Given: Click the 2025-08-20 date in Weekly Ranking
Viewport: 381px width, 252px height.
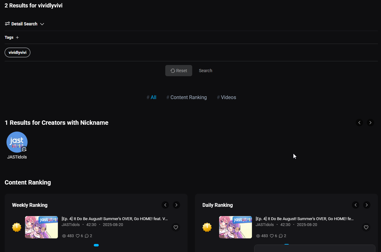Looking at the screenshot, I should (x=113, y=225).
